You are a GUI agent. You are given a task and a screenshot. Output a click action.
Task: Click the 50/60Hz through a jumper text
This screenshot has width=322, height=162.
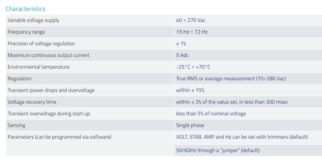click(x=218, y=151)
